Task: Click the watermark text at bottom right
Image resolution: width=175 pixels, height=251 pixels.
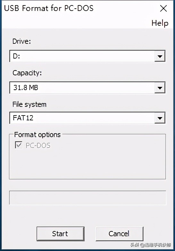Action: pyautogui.click(x=151, y=245)
